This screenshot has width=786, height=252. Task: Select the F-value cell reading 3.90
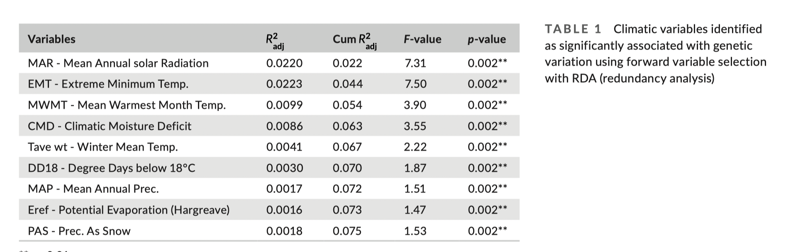[x=415, y=105]
